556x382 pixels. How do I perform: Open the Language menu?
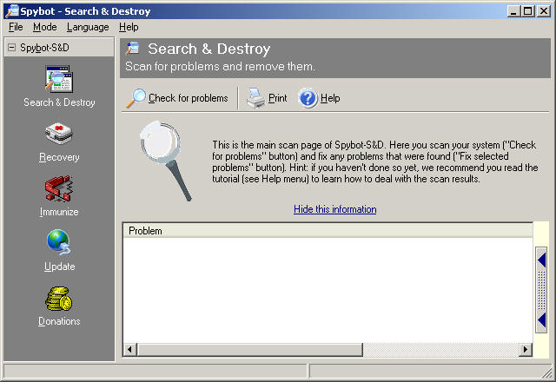click(x=88, y=27)
